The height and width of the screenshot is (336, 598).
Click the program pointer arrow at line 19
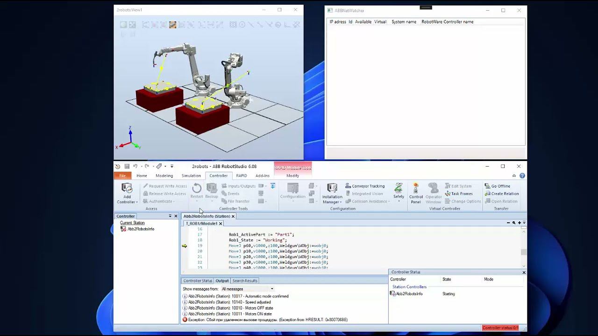pyautogui.click(x=185, y=246)
